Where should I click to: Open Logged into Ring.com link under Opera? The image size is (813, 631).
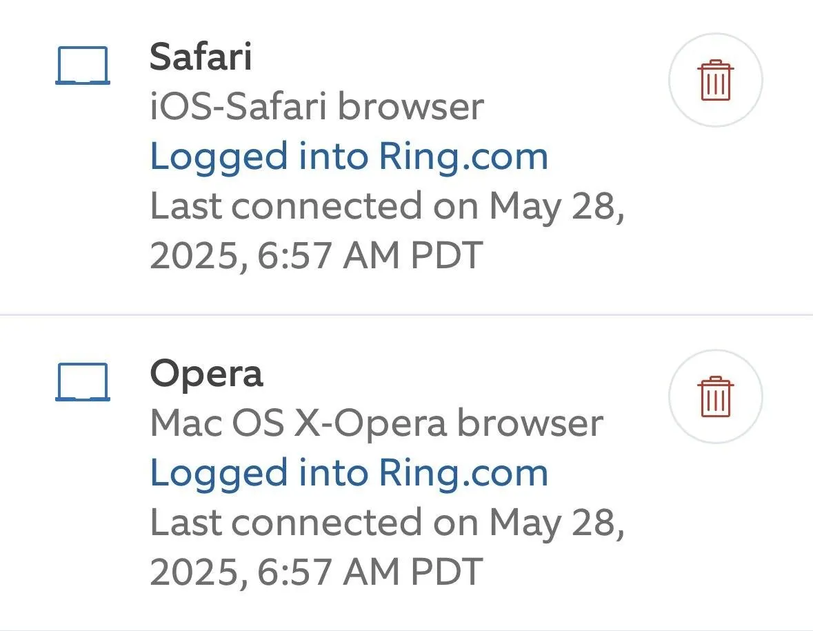349,472
